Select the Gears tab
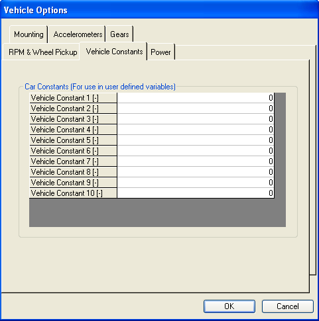The width and height of the screenshot is (319, 321). click(119, 34)
